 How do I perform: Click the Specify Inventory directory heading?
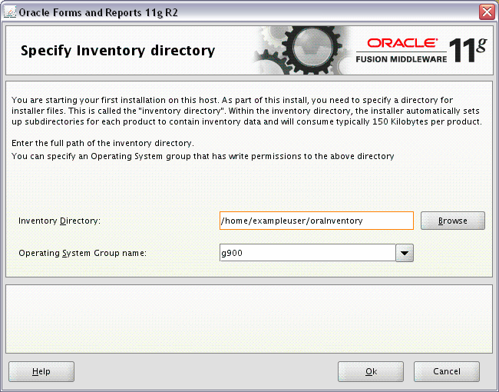pyautogui.click(x=117, y=51)
